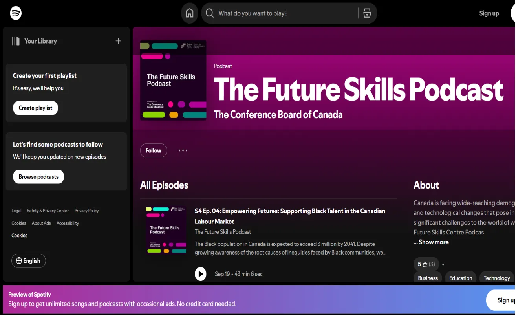This screenshot has width=516, height=315.
Task: Open the gray Cookies link beside About Ads
Action: 19,223
